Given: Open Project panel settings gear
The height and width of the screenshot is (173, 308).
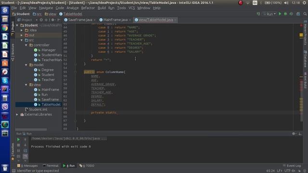Looking at the screenshot, I should click(53, 20).
